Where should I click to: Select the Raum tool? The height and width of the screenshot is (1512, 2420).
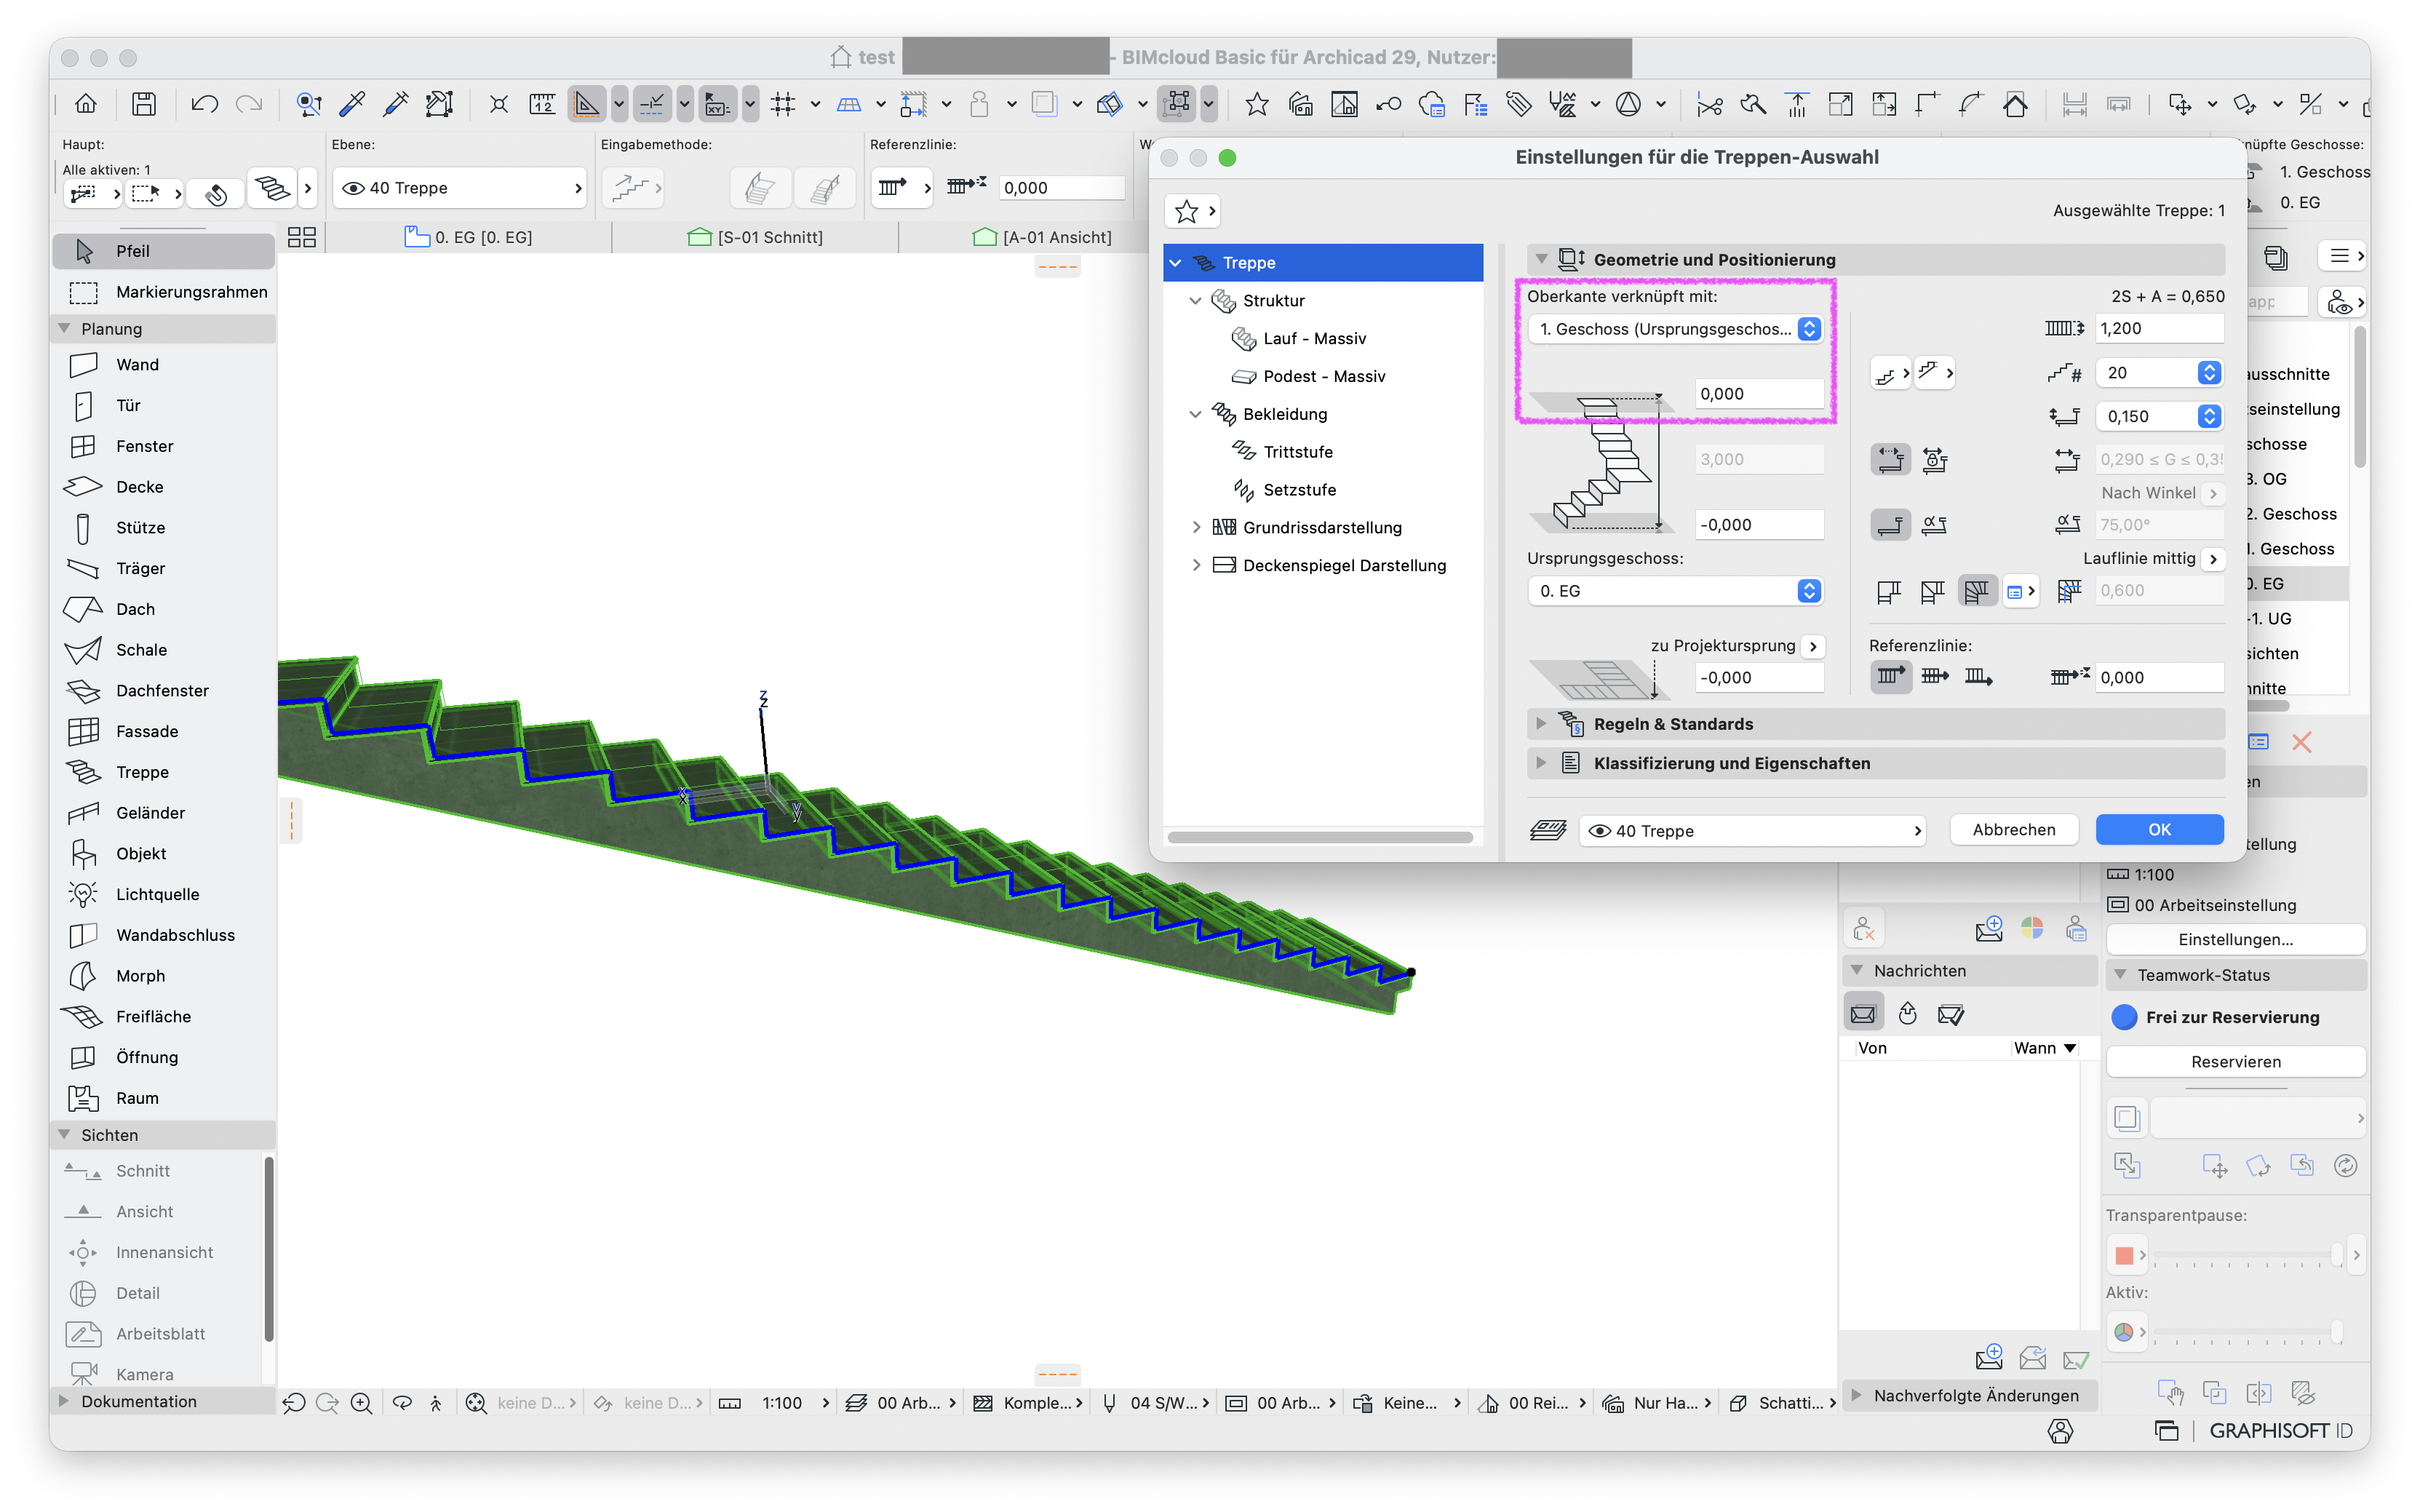(x=163, y=1098)
